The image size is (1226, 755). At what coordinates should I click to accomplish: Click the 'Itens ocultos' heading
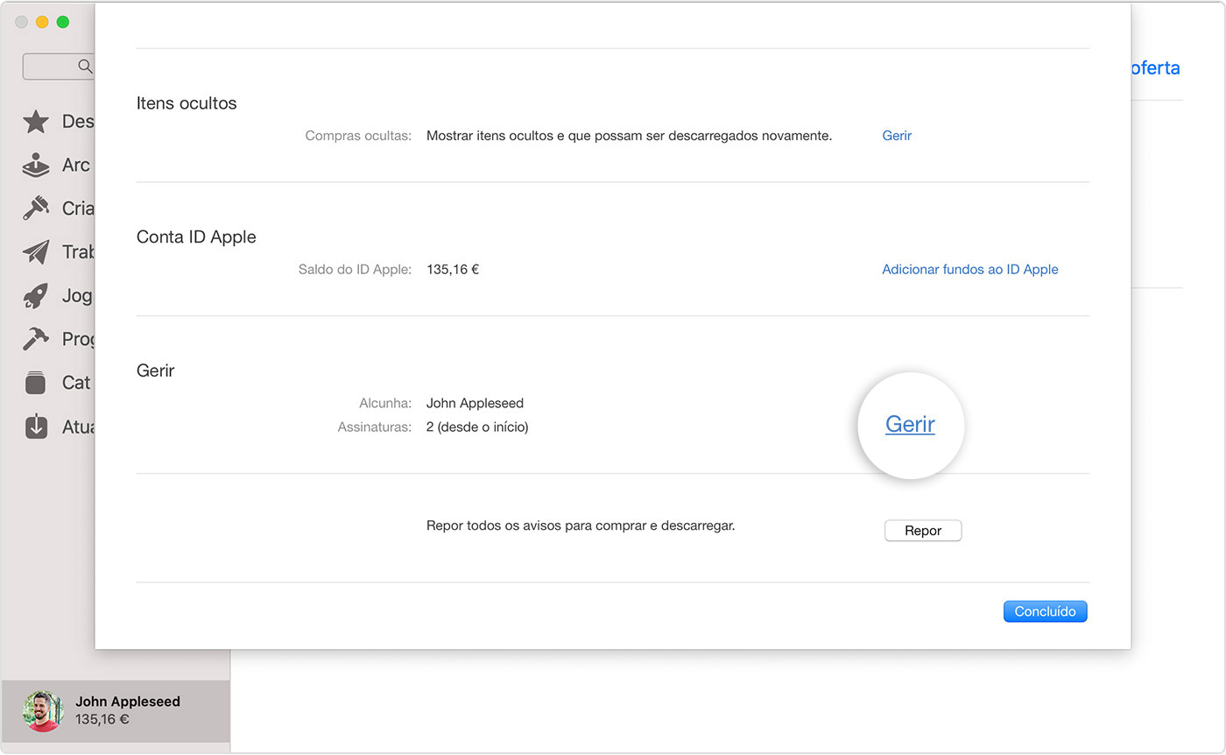coord(187,103)
